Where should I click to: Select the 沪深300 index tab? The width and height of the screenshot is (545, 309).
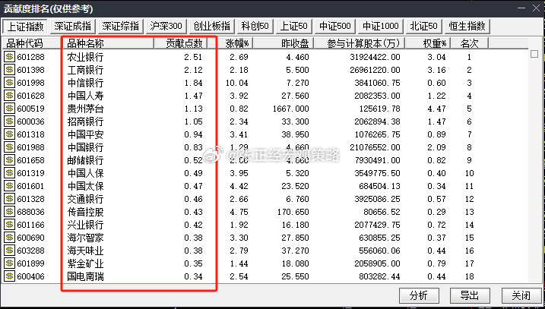click(166, 26)
